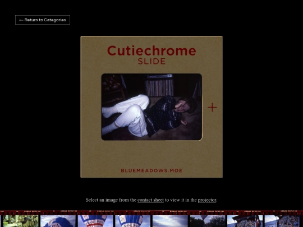Select the fourth thumbnail with blue balloon panels
Image resolution: width=303 pixels, height=227 pixels.
(133, 221)
